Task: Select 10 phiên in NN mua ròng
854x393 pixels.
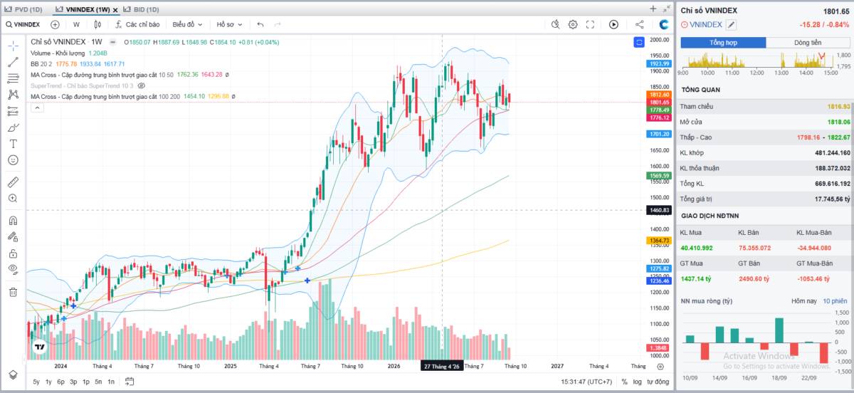Action: pyautogui.click(x=835, y=301)
